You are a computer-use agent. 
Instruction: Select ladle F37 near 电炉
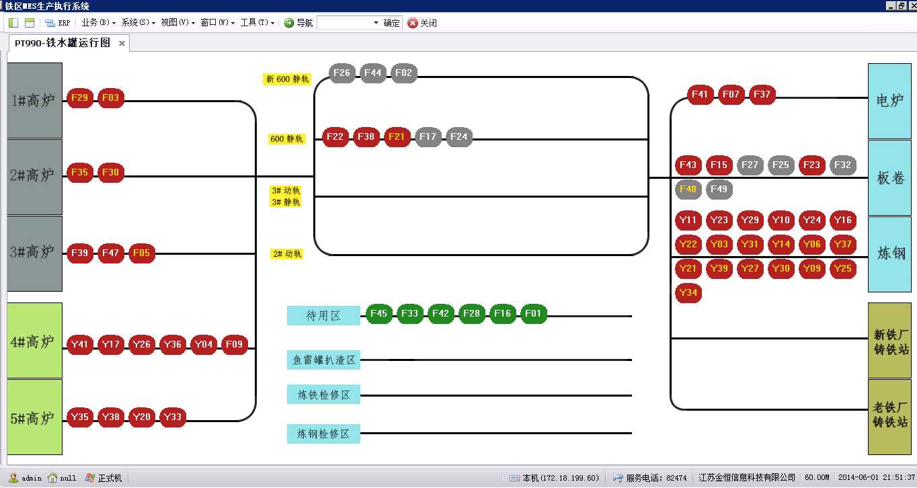762,95
